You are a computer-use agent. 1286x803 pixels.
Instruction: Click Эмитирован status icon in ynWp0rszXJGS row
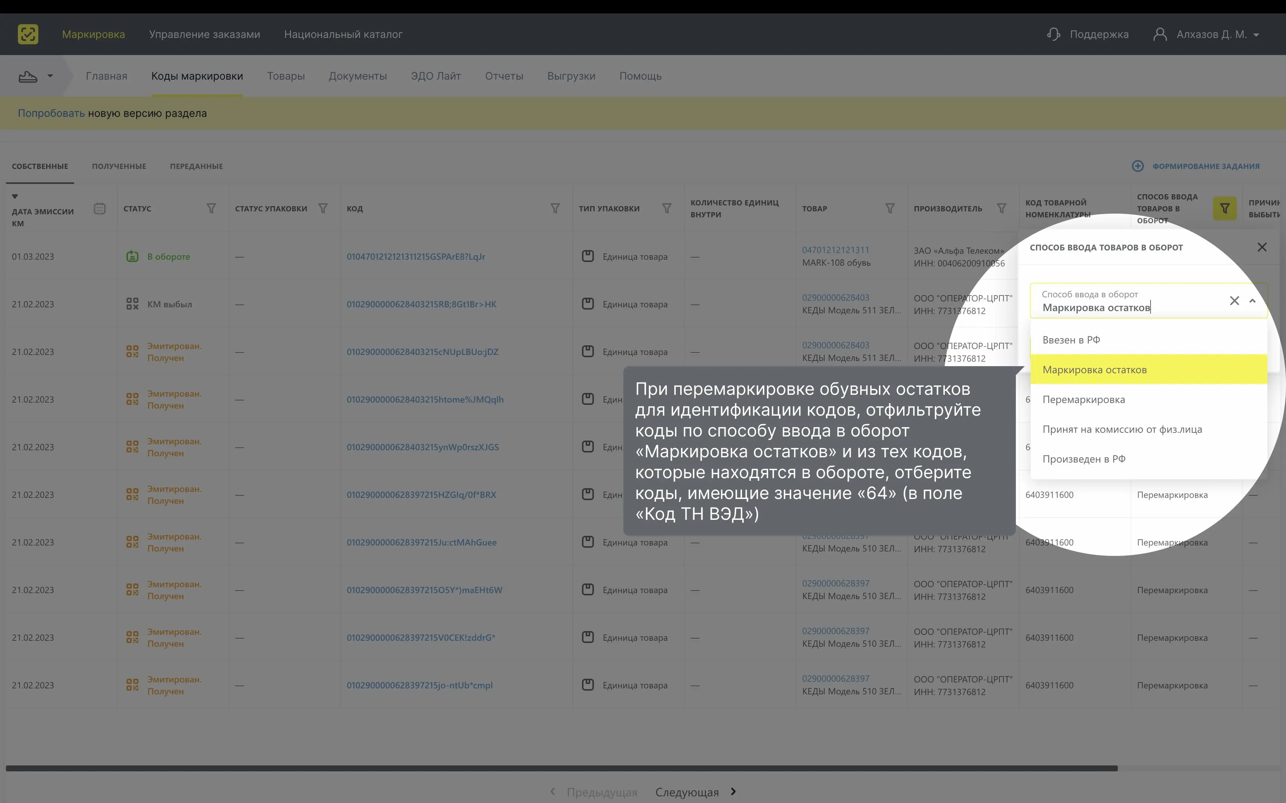(132, 447)
